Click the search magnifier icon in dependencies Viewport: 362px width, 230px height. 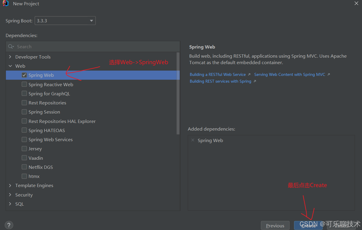(11, 46)
